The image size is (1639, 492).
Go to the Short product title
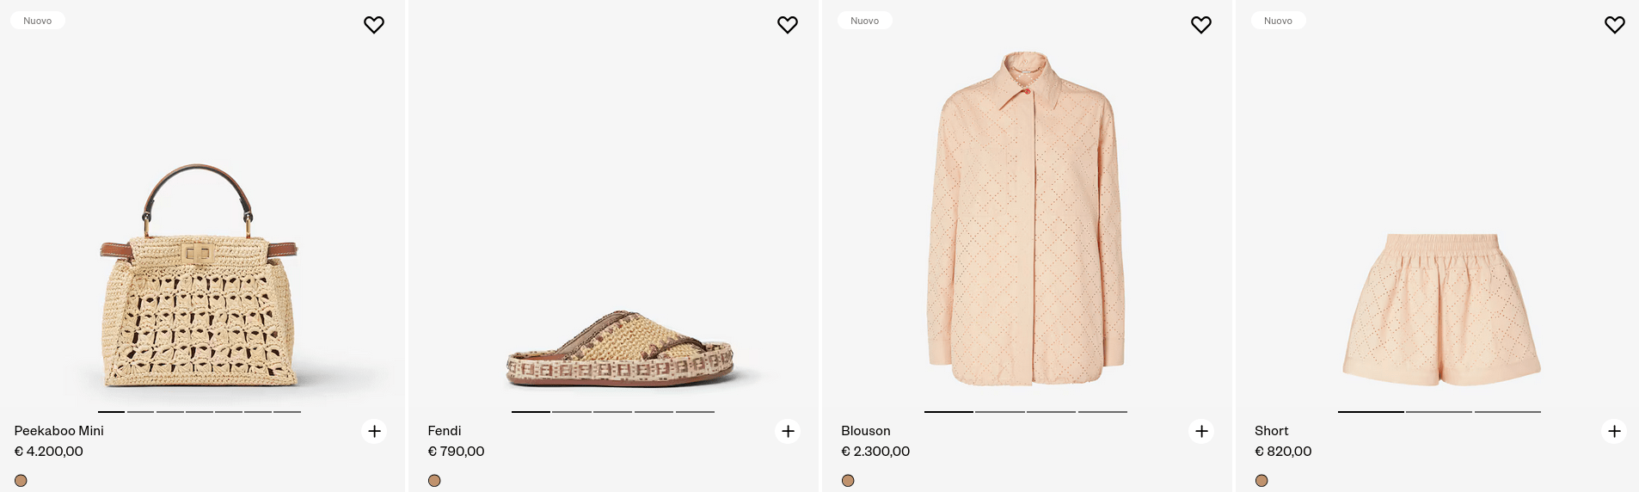(x=1271, y=431)
